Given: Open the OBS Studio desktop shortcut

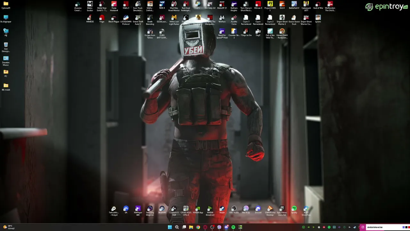Looking at the screenshot, I should tap(234, 210).
